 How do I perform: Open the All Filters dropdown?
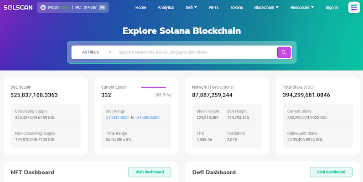coord(97,52)
